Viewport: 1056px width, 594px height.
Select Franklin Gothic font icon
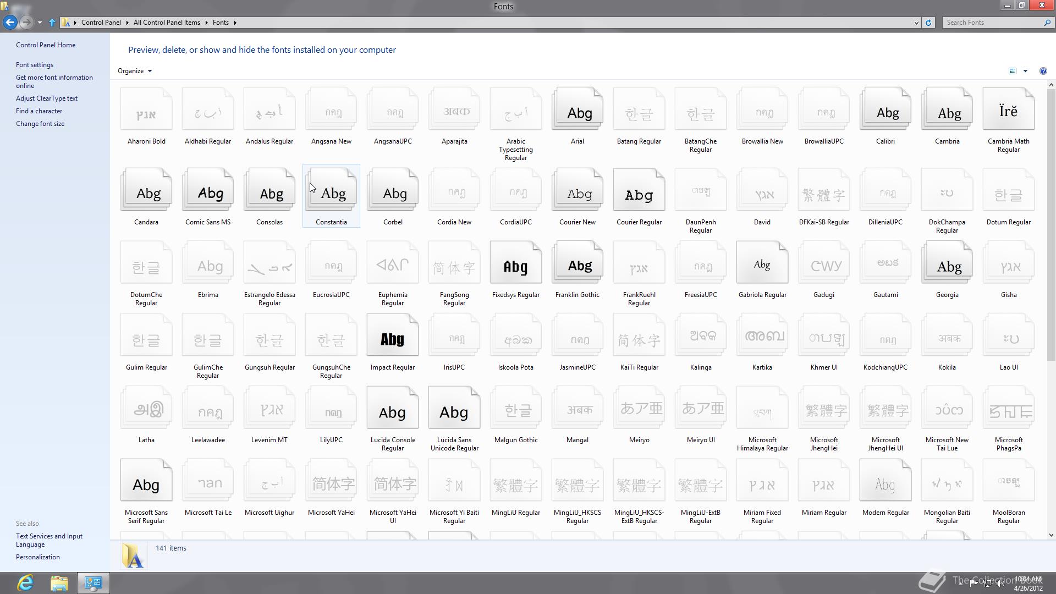[577, 262]
